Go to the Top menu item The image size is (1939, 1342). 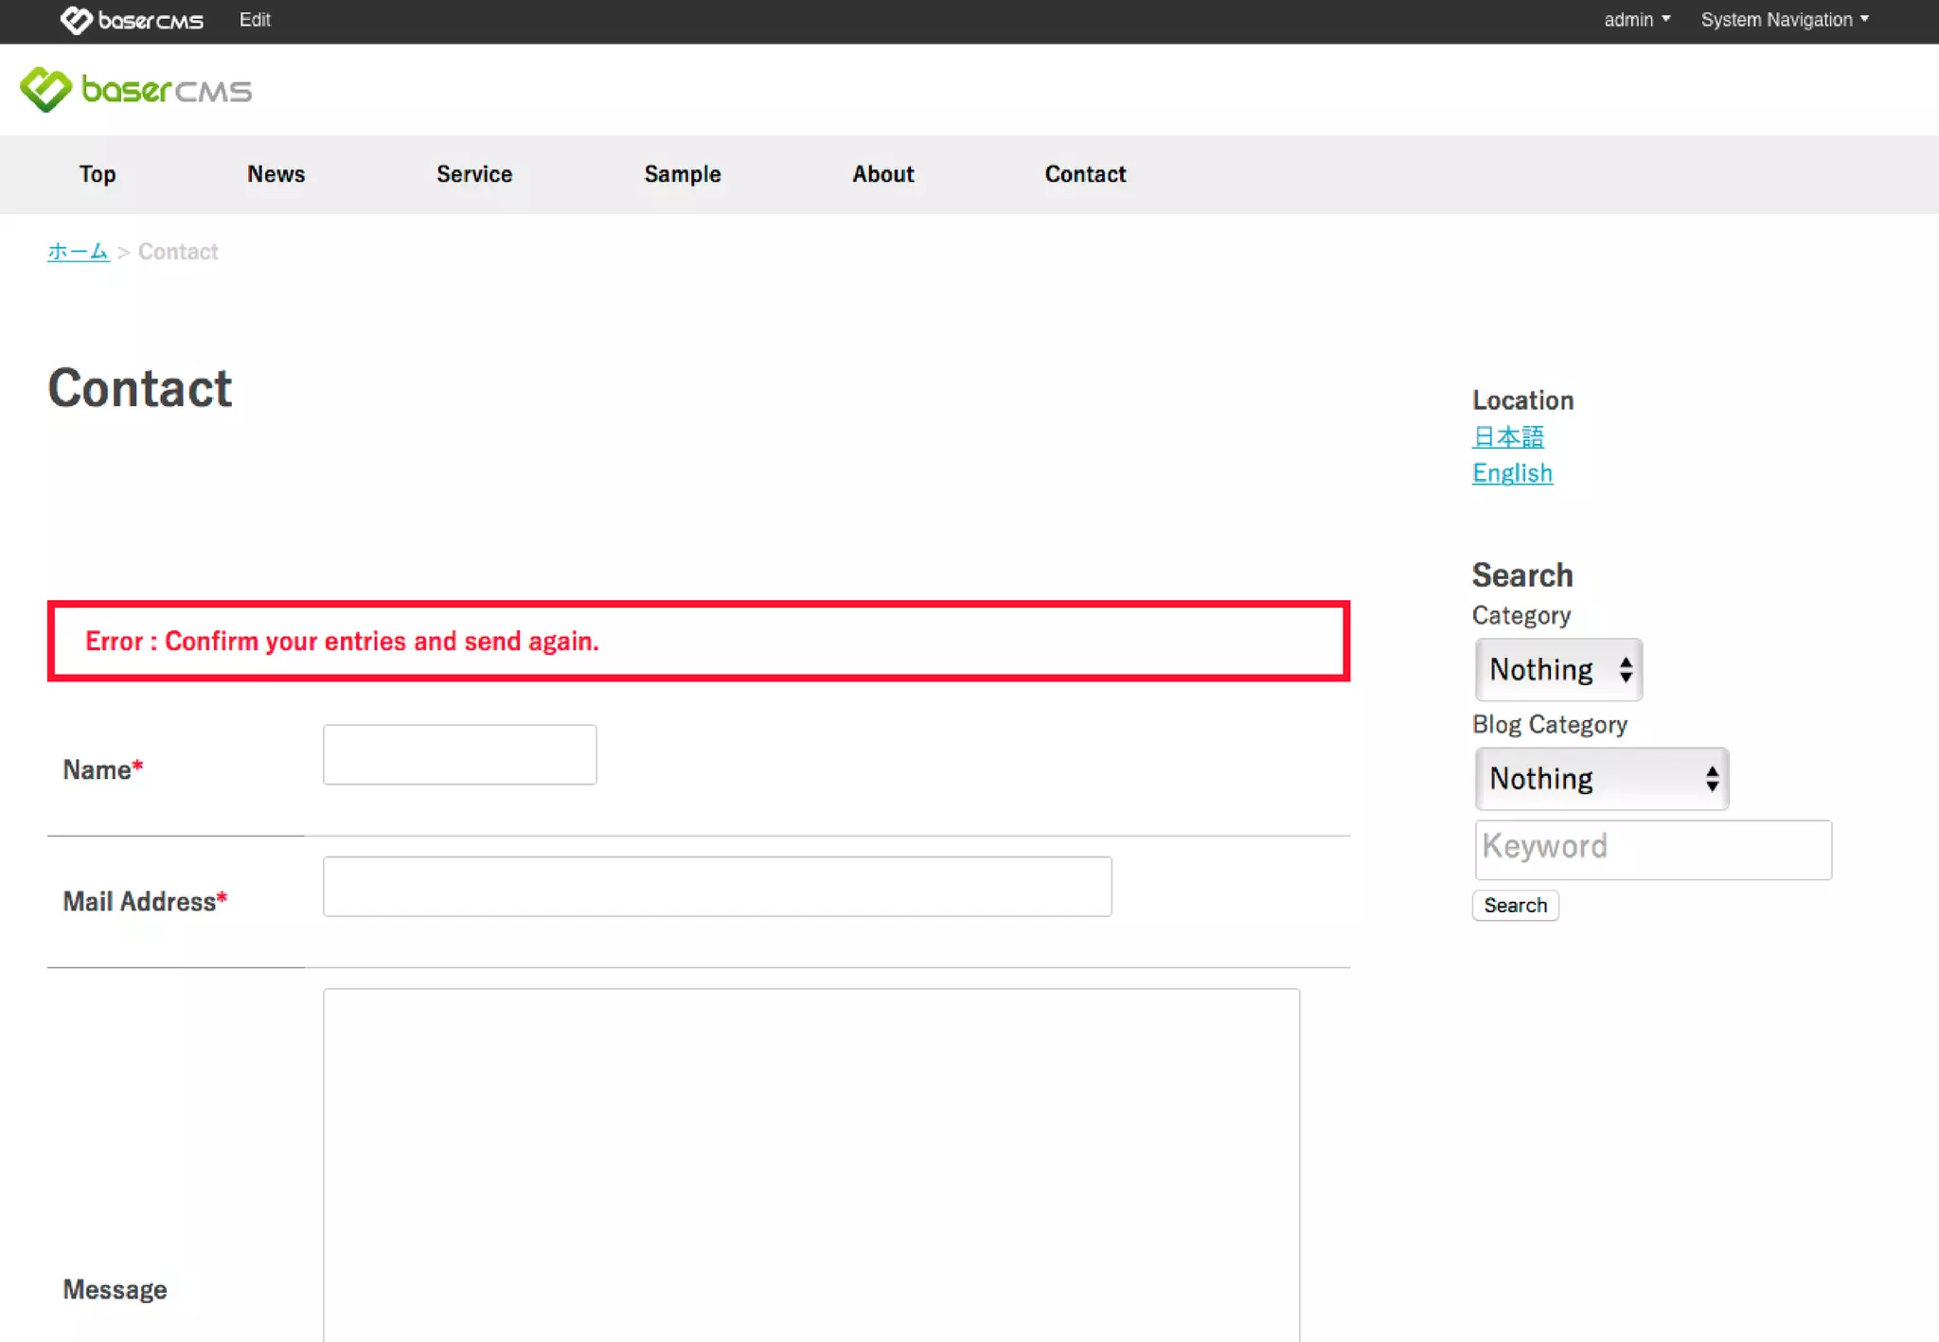(x=98, y=174)
